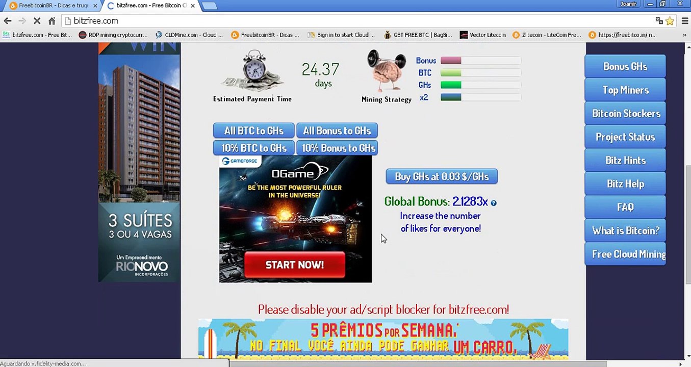691x367 pixels.
Task: Click Buy GHs at 0.03 $/GHs
Action: (442, 176)
